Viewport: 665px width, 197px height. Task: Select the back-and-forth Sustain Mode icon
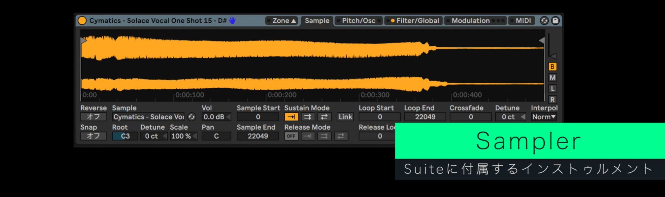[324, 117]
